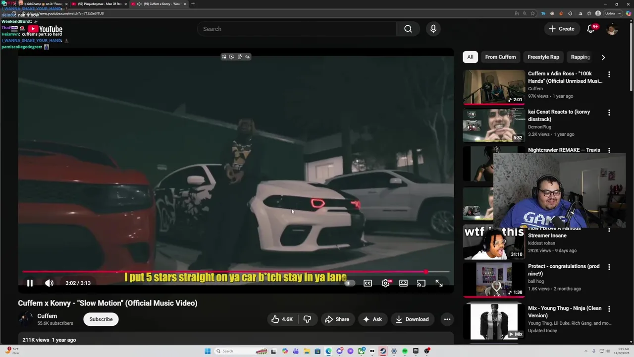Open options menu for Nightcrawler REMAKE video

(x=609, y=150)
